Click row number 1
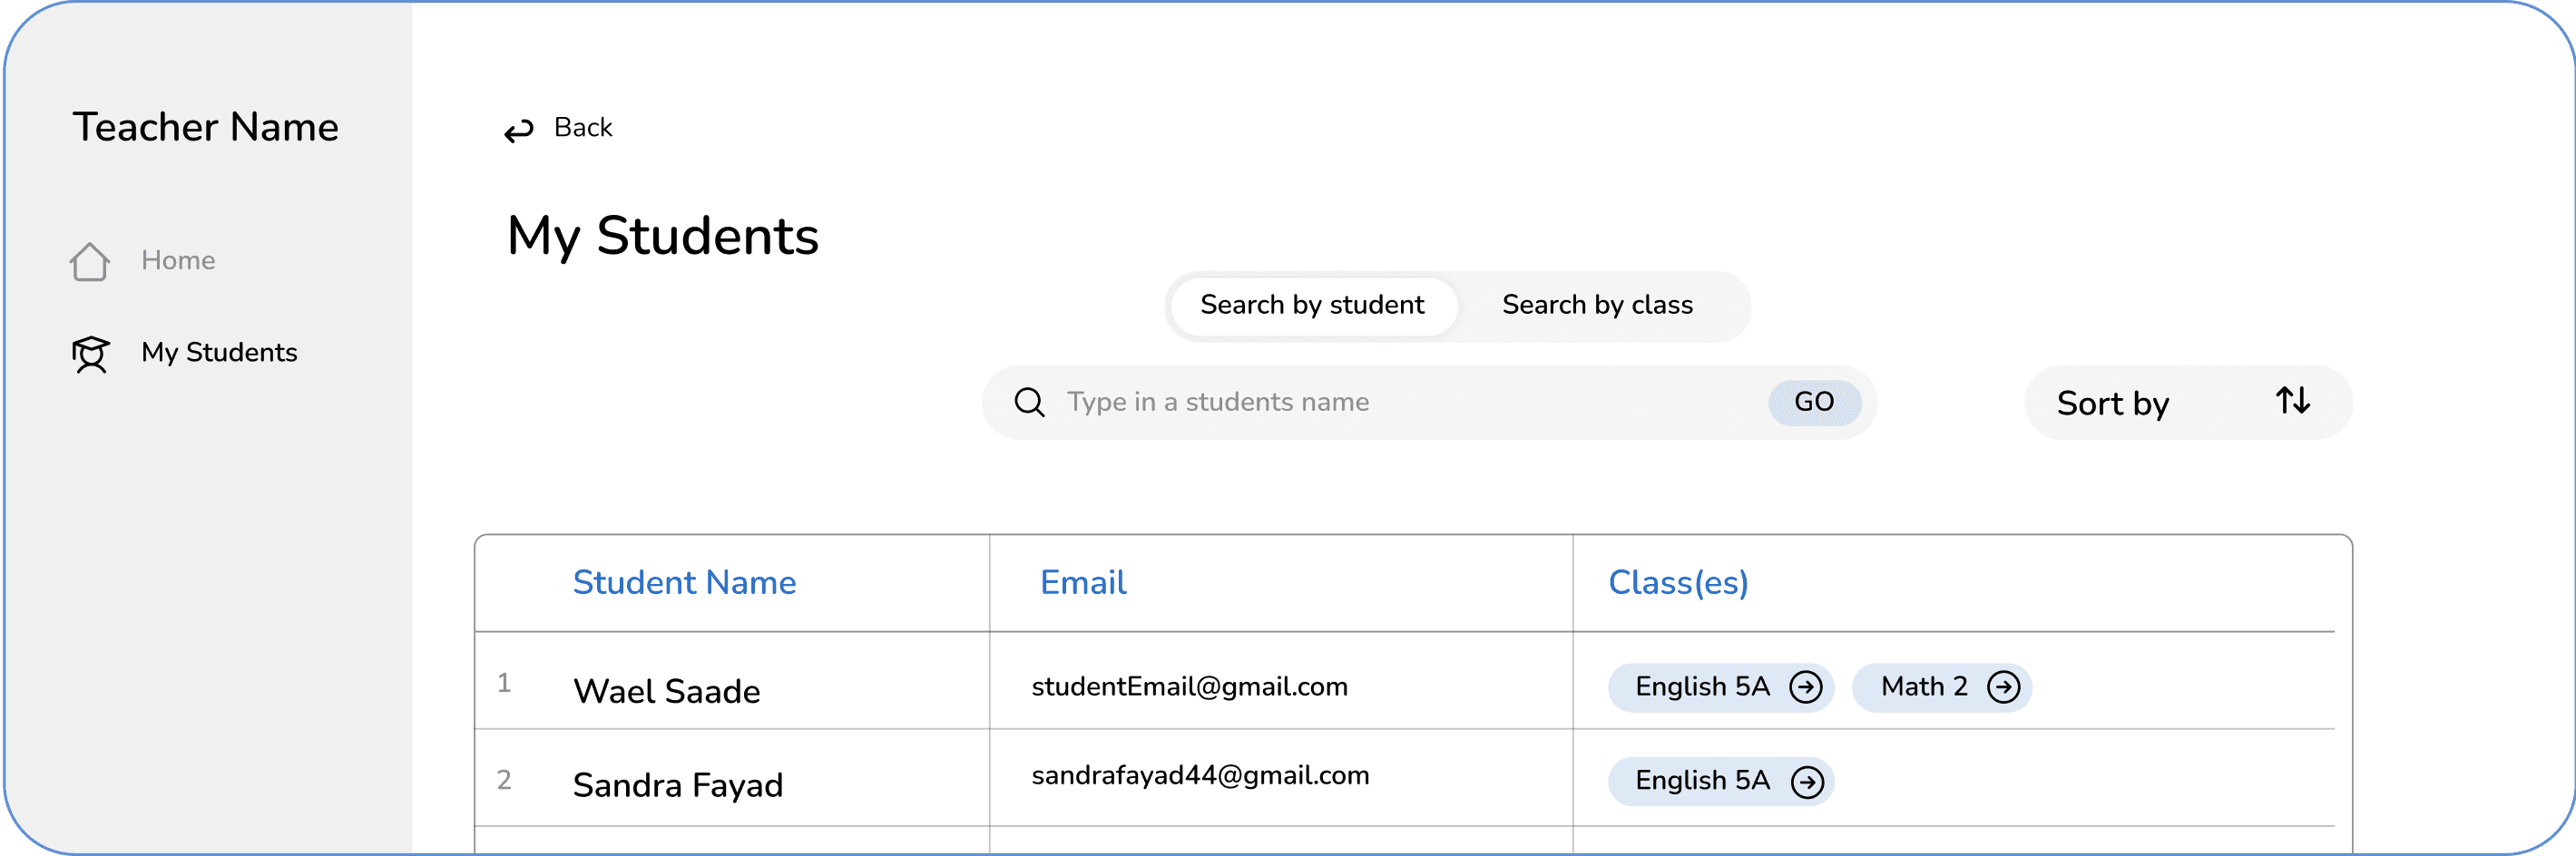 [504, 683]
